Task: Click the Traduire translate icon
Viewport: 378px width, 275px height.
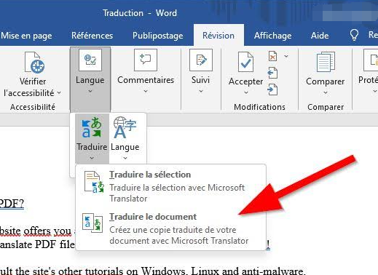Action: click(x=92, y=127)
